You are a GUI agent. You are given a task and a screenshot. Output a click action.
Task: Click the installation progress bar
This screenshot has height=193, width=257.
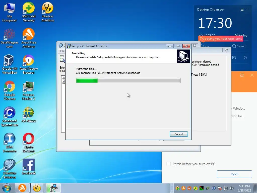pyautogui.click(x=128, y=80)
